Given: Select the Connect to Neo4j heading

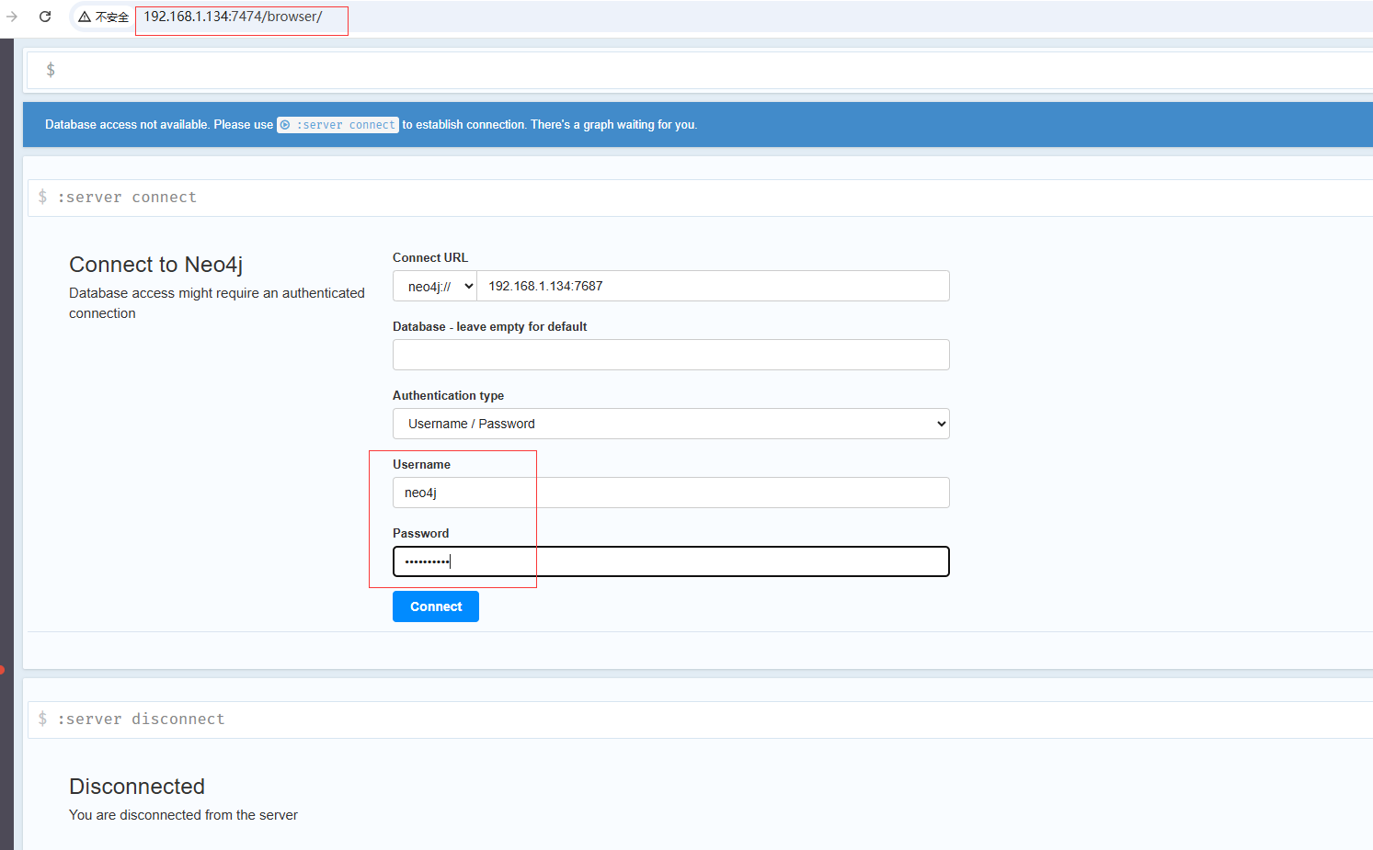Looking at the screenshot, I should point(156,265).
